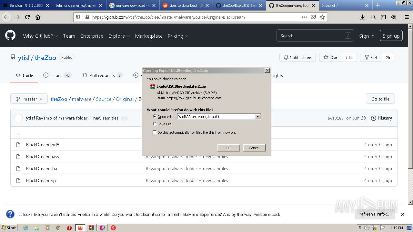Switch to the malware download Google tab

[133, 5]
